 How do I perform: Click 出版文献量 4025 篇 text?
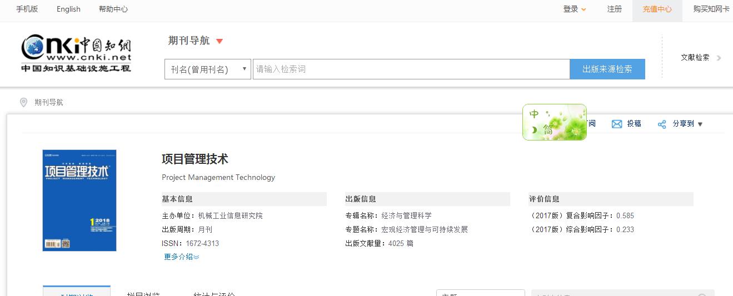click(379, 243)
